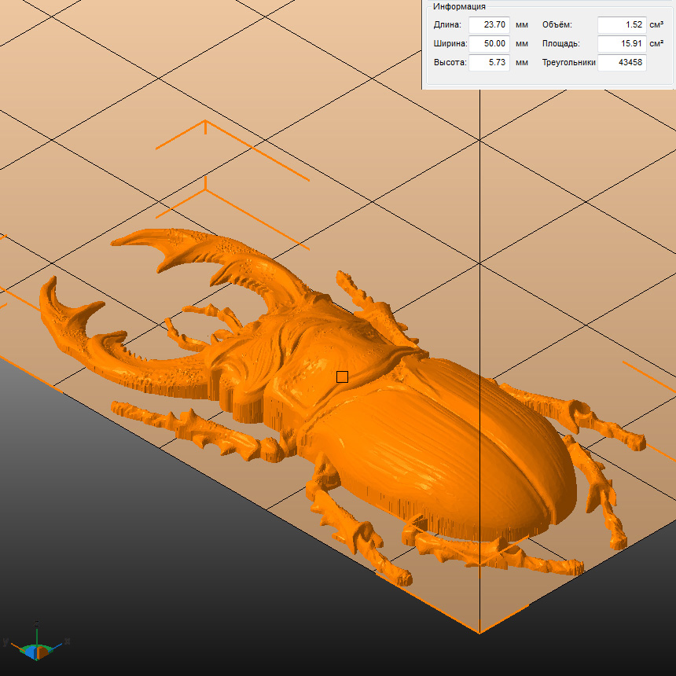The image size is (676, 676).
Task: Click the Высота (height) value field
Action: click(489, 63)
